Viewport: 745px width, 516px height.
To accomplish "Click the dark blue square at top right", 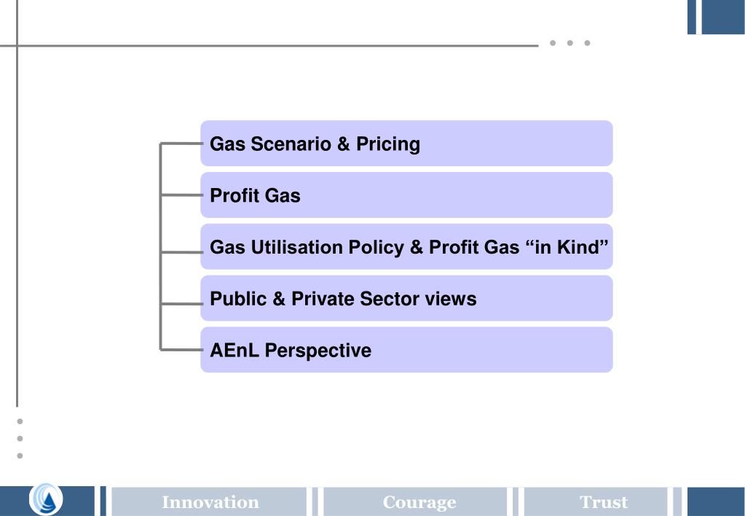I will click(x=723, y=17).
